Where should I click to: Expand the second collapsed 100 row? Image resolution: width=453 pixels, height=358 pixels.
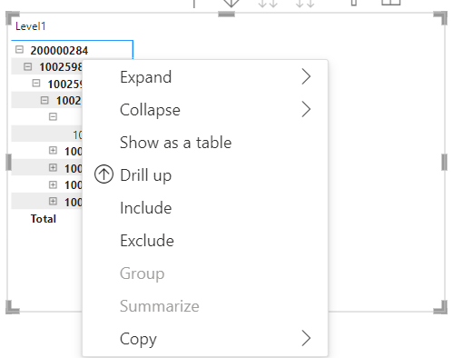click(x=53, y=167)
